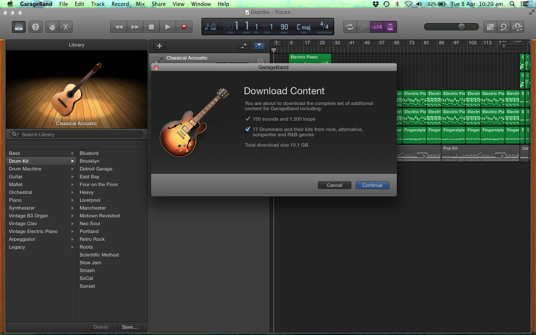This screenshot has width=536, height=335.
Task: Select the Pop Kit region in timeline
Action: coord(480,153)
